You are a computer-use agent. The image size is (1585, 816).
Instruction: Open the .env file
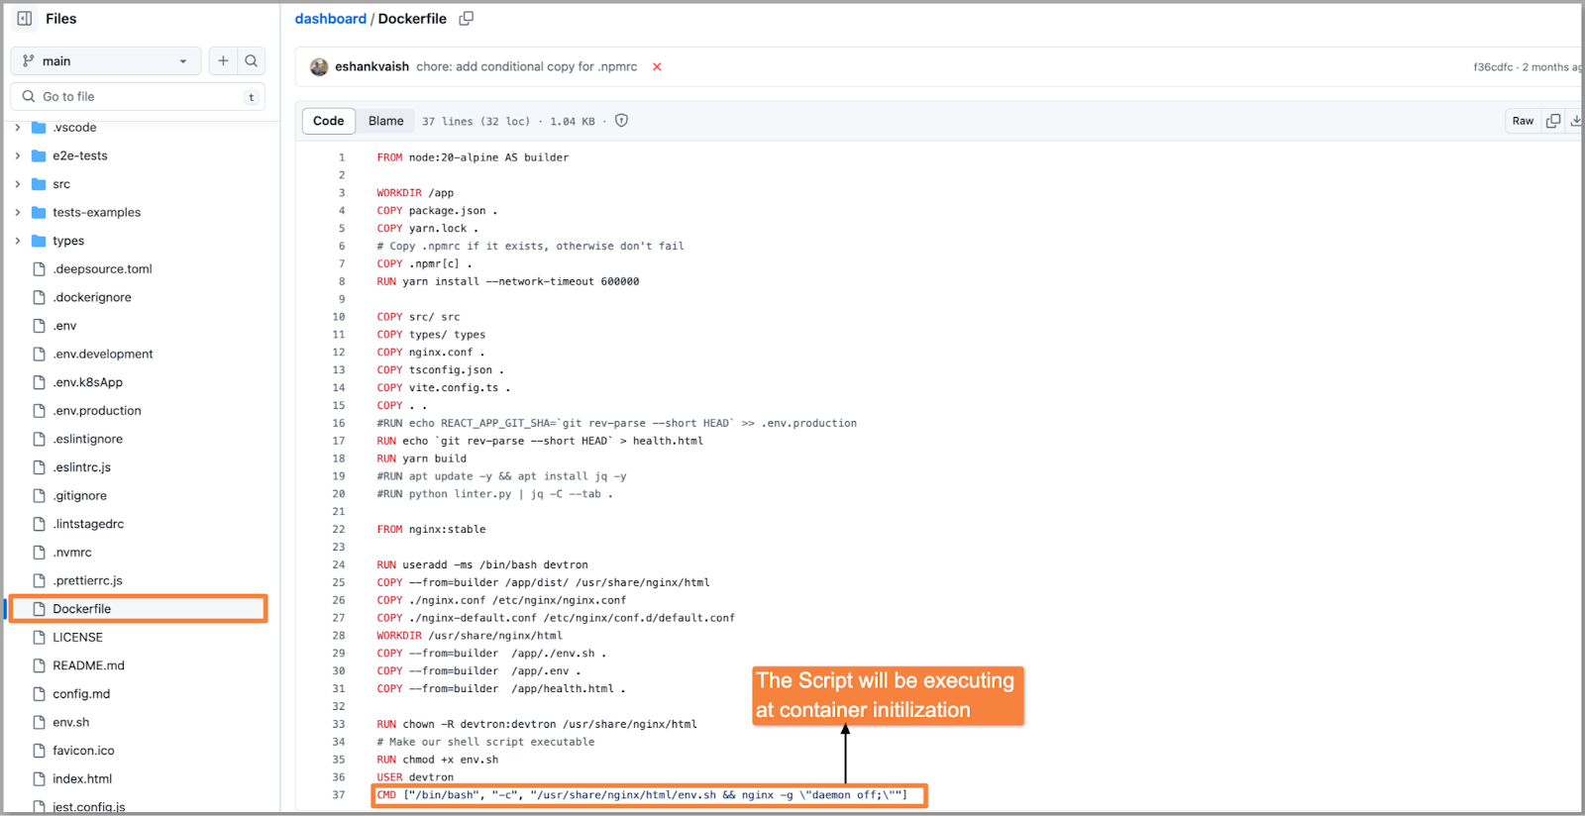tap(64, 326)
